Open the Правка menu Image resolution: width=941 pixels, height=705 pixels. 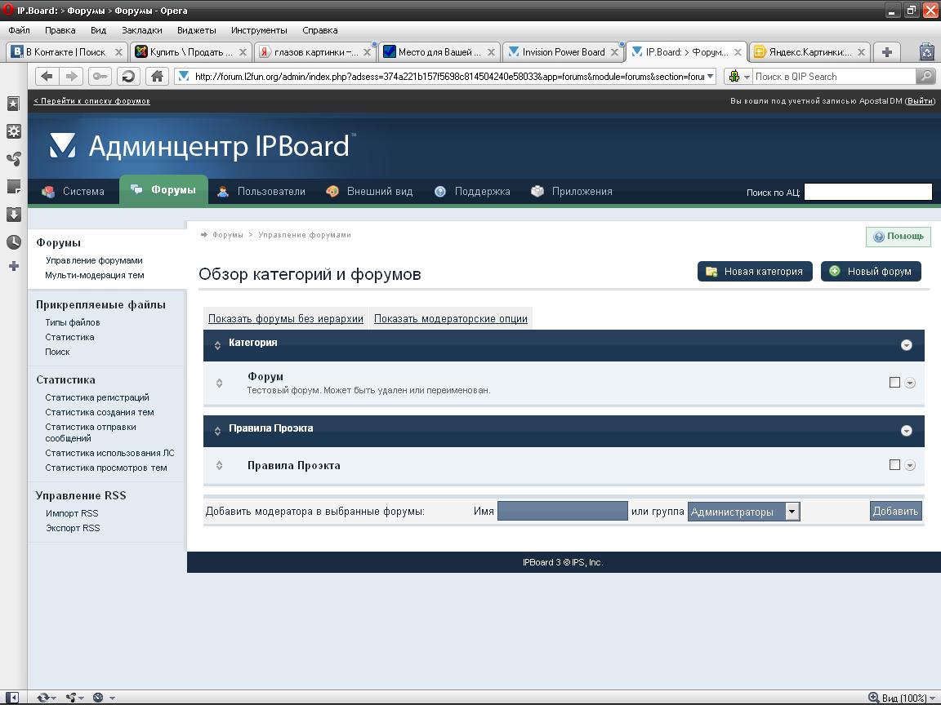[x=60, y=30]
